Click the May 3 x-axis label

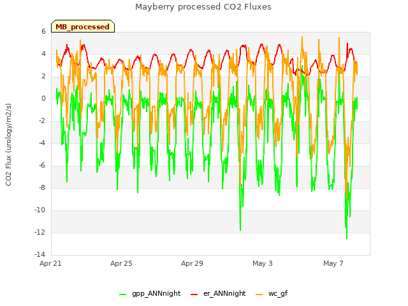pyautogui.click(x=263, y=263)
